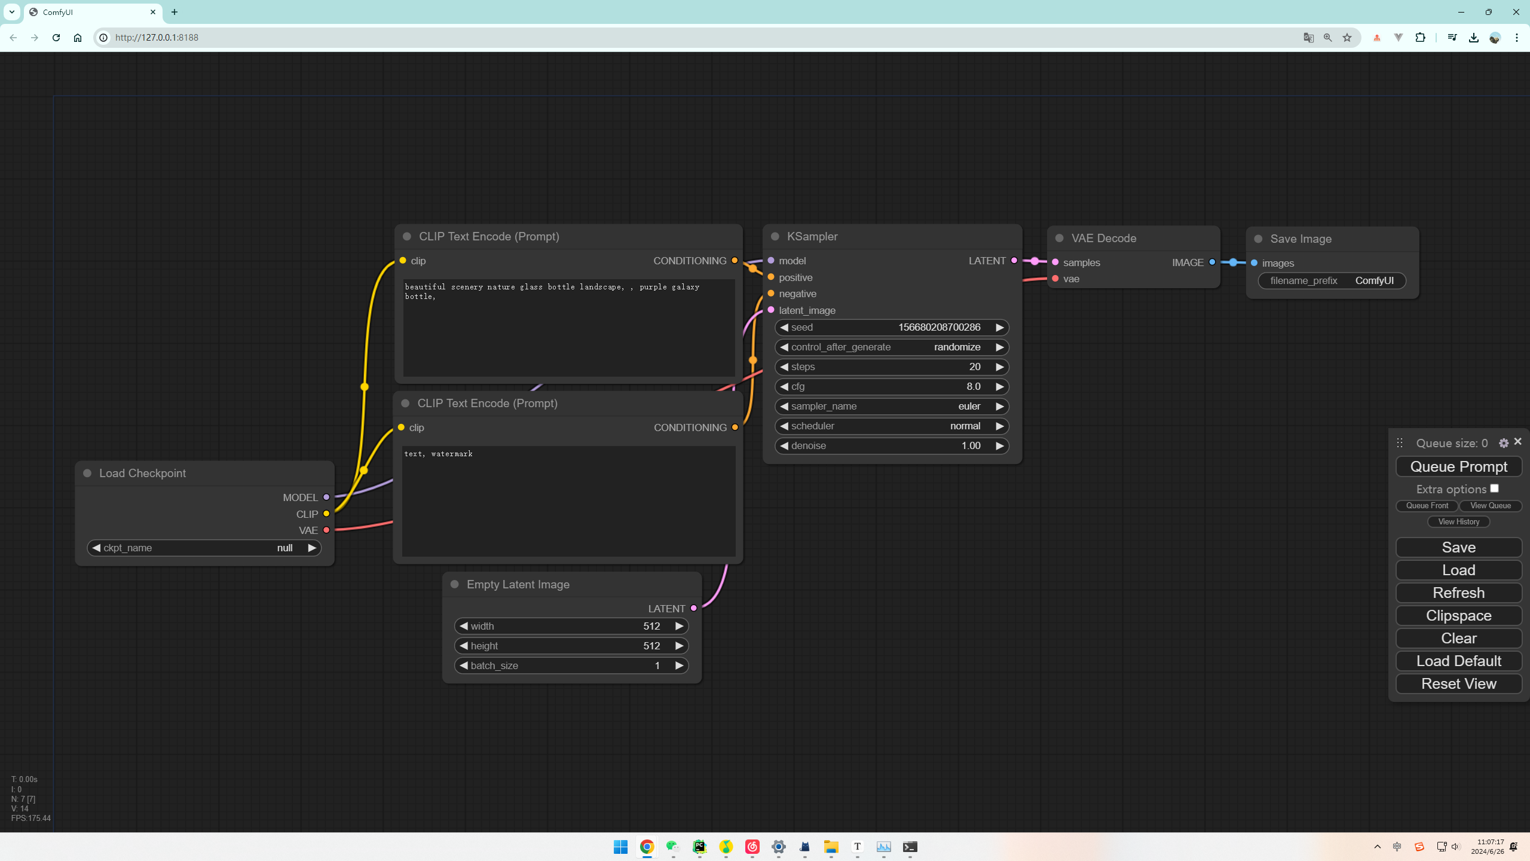Click the Empty Latent Image node icon
The image size is (1530, 861).
(454, 584)
